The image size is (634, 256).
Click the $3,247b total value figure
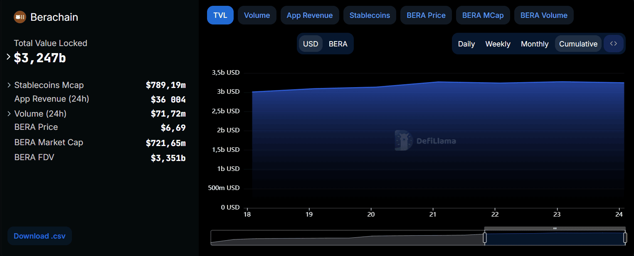pyautogui.click(x=40, y=58)
